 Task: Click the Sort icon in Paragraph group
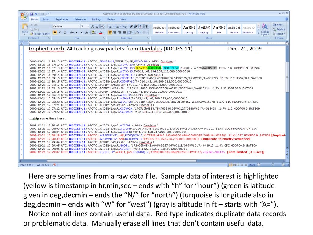click(142, 26)
